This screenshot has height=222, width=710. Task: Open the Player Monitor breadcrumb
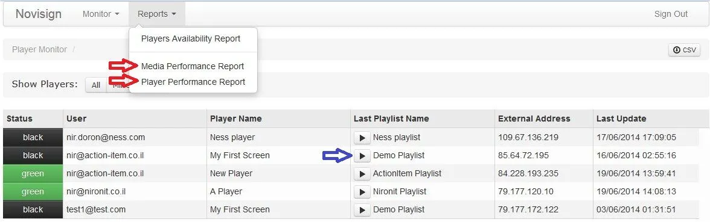(39, 49)
